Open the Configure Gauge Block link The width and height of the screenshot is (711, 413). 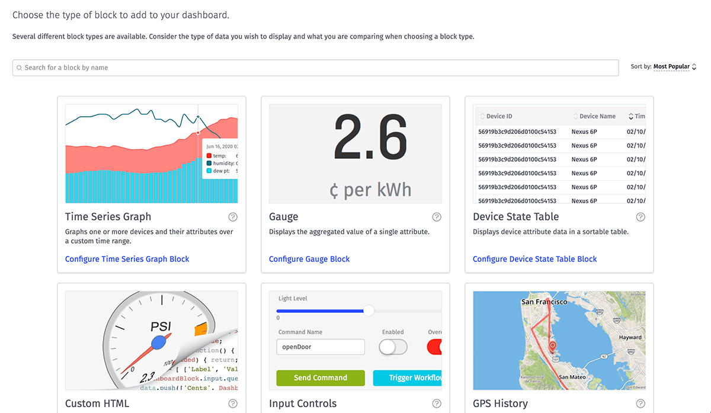[x=309, y=259]
